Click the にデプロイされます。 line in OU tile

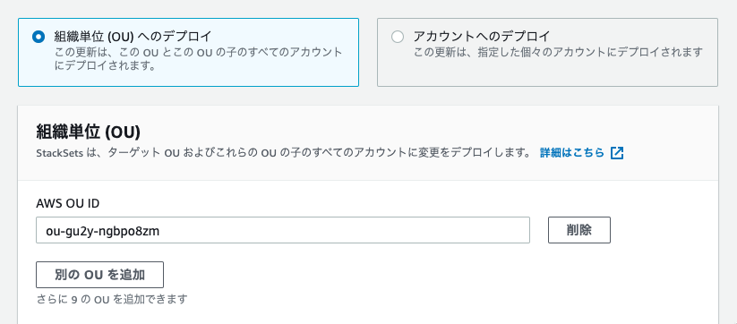tap(105, 65)
